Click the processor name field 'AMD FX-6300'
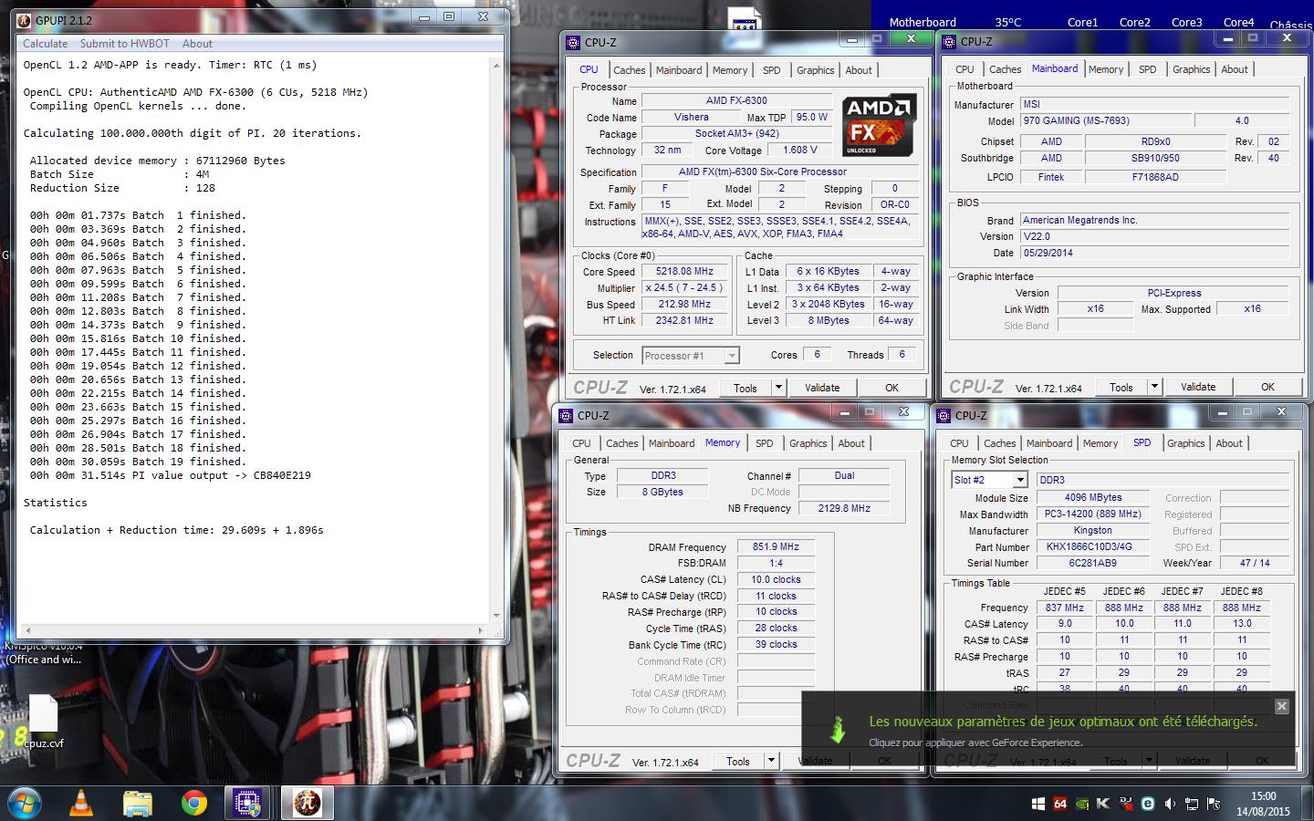 (736, 100)
